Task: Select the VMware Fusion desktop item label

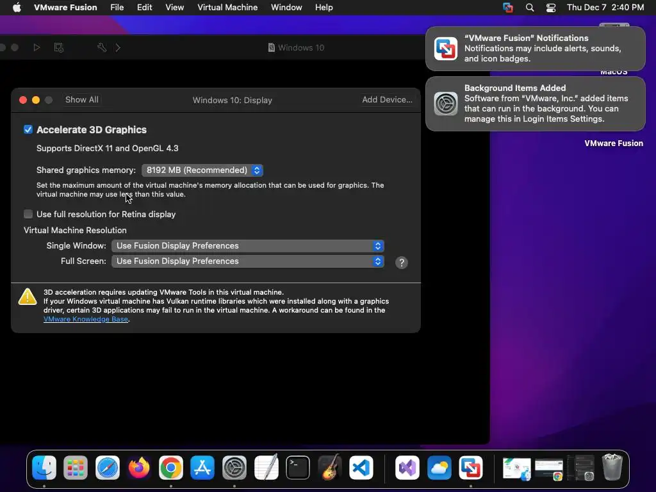Action: (x=614, y=143)
